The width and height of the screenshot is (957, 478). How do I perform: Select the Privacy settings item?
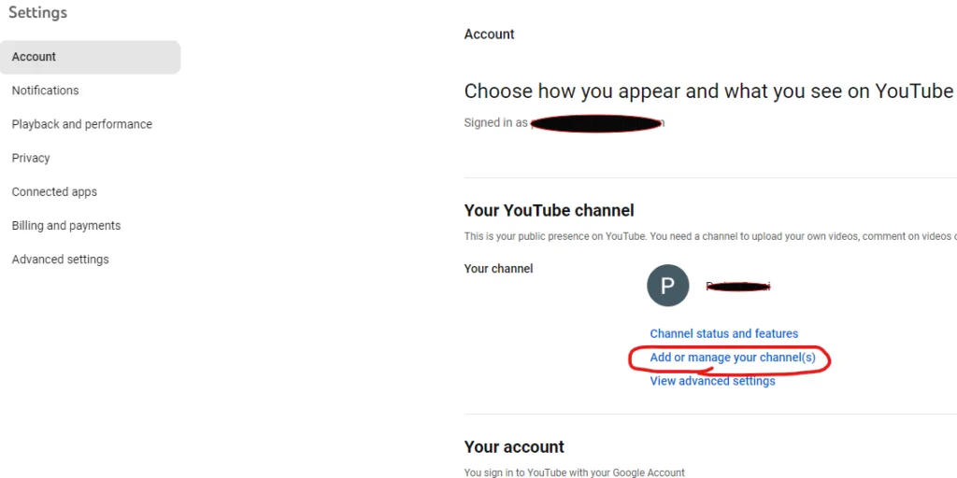[31, 158]
